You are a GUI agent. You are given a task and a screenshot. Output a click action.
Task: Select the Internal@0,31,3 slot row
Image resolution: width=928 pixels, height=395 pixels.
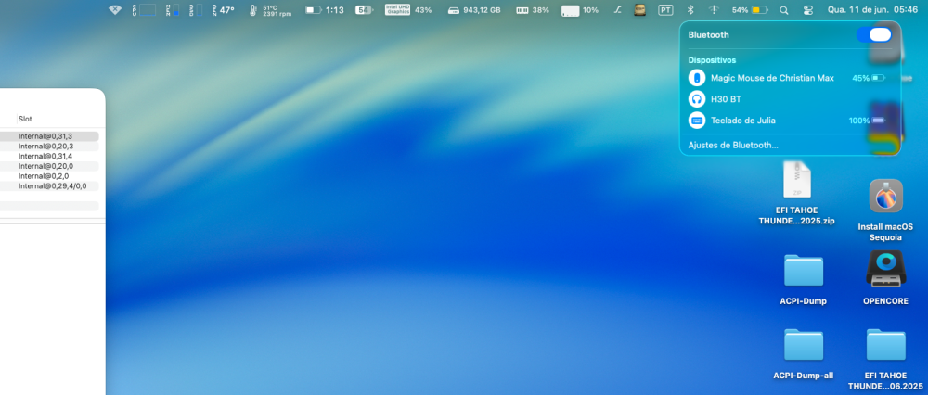(x=49, y=136)
